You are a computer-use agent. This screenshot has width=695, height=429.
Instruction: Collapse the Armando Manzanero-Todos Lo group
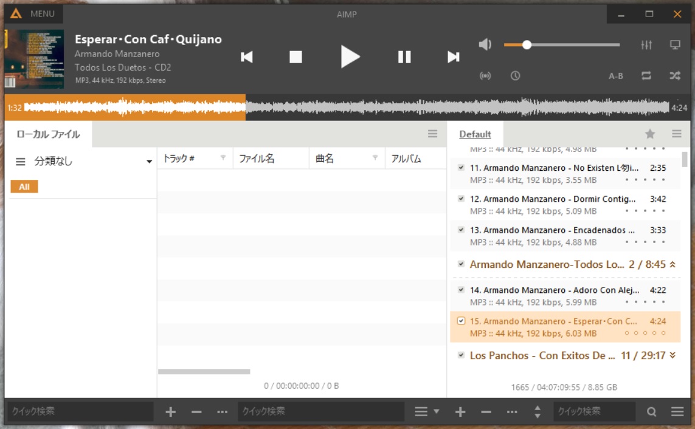click(x=673, y=265)
